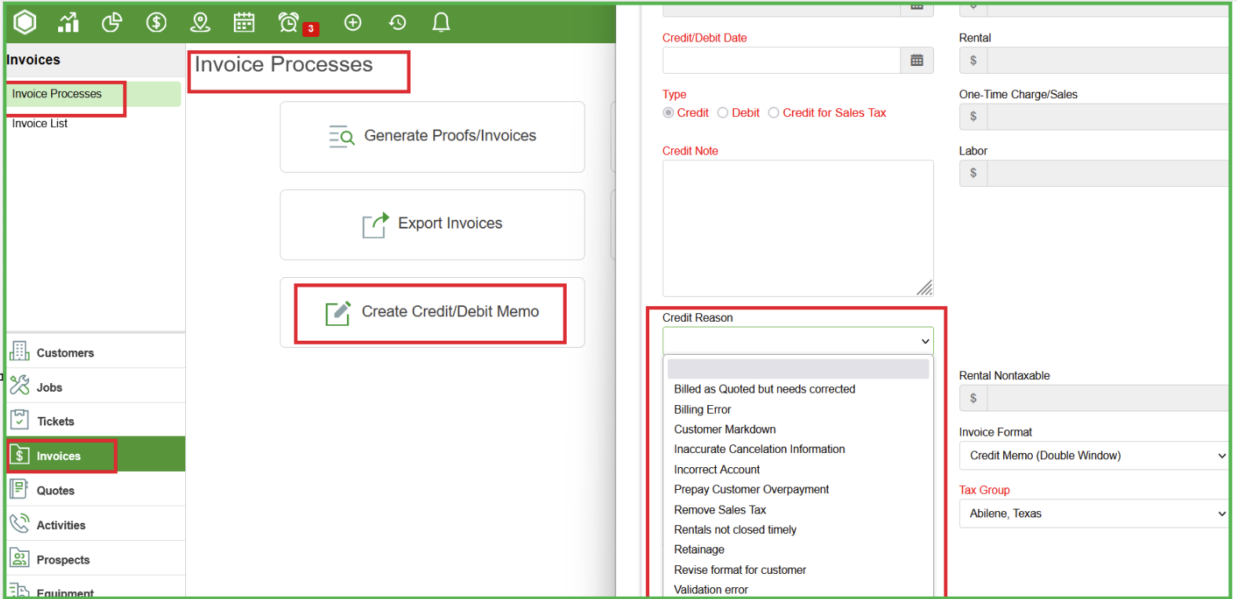
Task: Open the Tax Group dropdown
Action: point(1094,513)
